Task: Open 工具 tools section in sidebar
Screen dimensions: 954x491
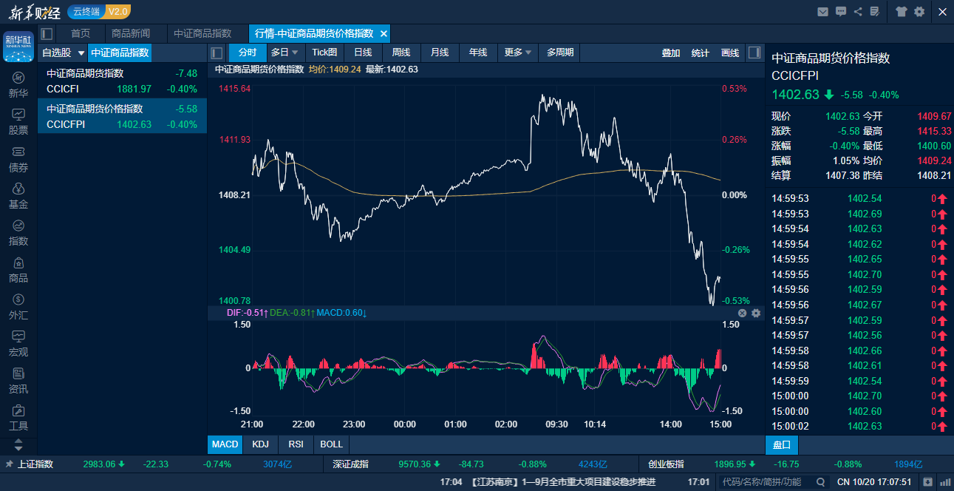Action: point(18,418)
